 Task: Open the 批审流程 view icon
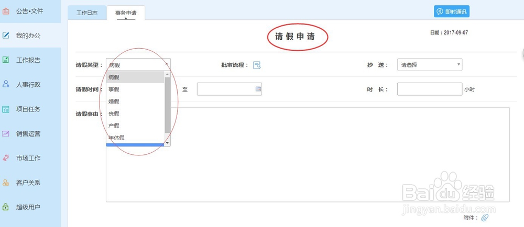[257, 65]
